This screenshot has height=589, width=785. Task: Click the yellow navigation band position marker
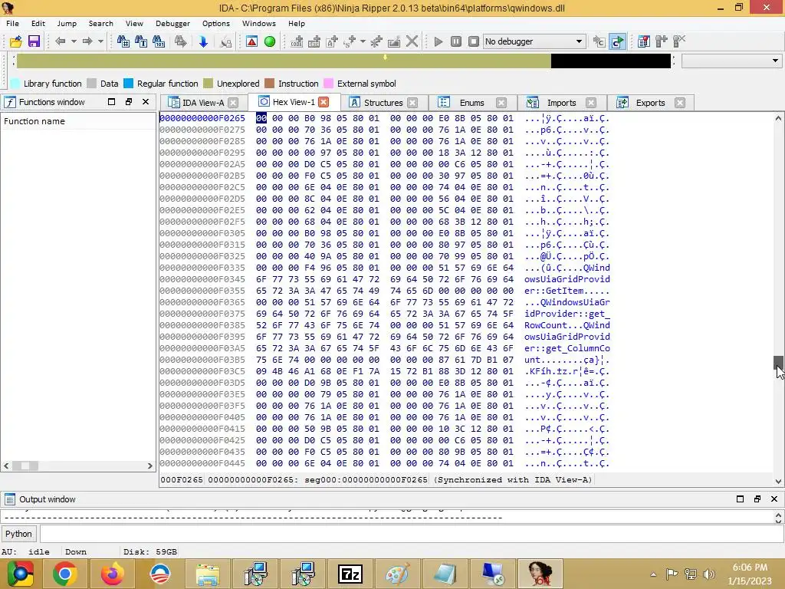[x=385, y=57]
